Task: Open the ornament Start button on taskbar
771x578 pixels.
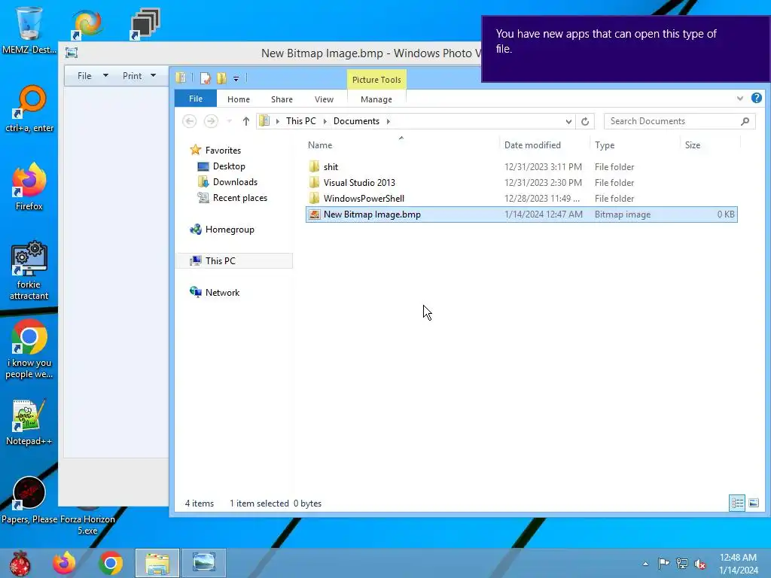Action: pos(20,563)
